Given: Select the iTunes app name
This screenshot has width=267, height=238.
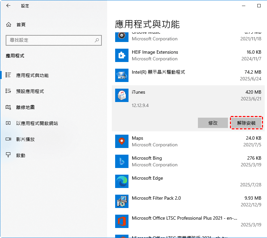Looking at the screenshot, I should coord(139,92).
